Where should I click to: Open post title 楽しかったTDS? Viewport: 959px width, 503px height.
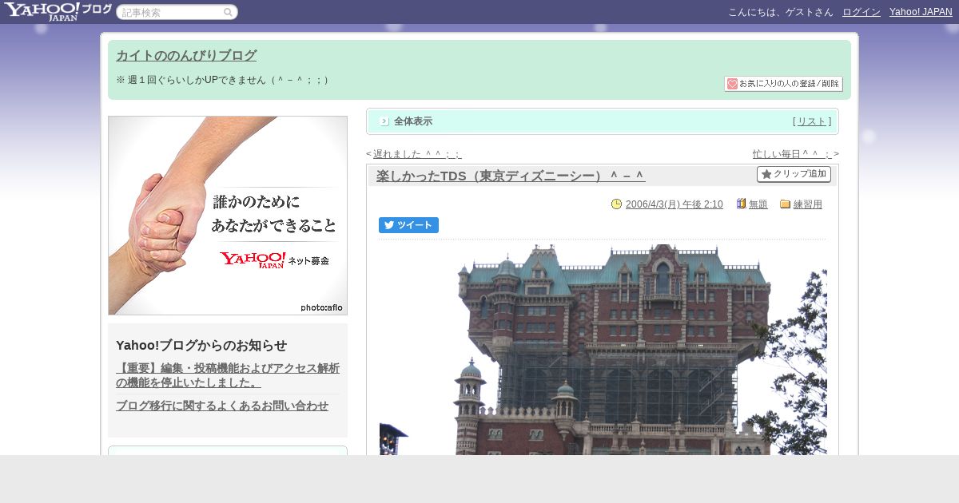511,176
